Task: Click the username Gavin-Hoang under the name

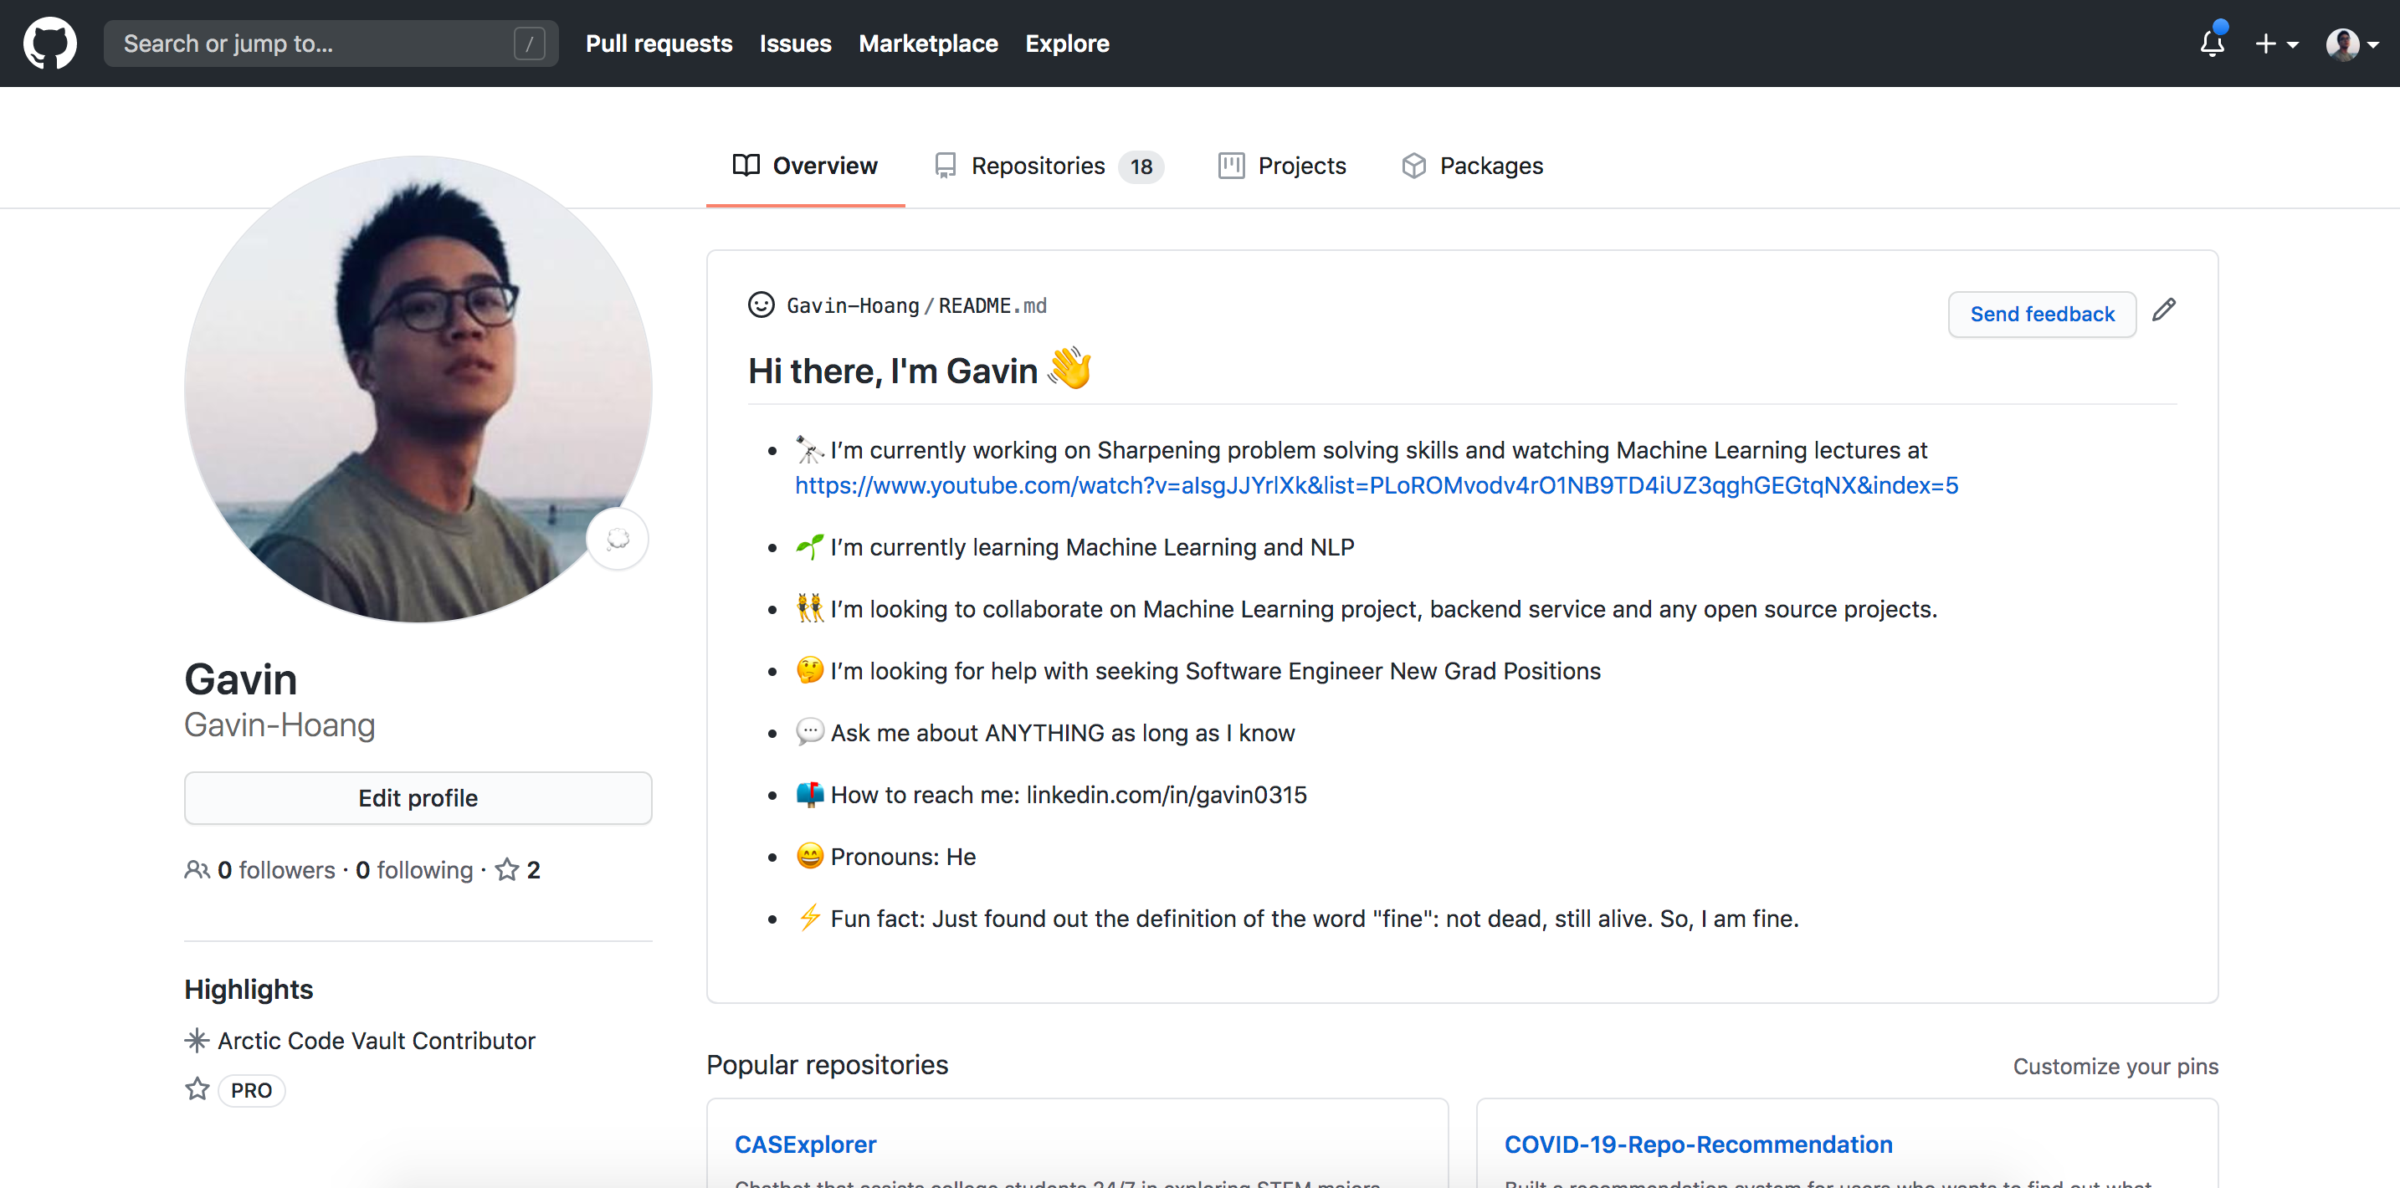Action: click(279, 725)
